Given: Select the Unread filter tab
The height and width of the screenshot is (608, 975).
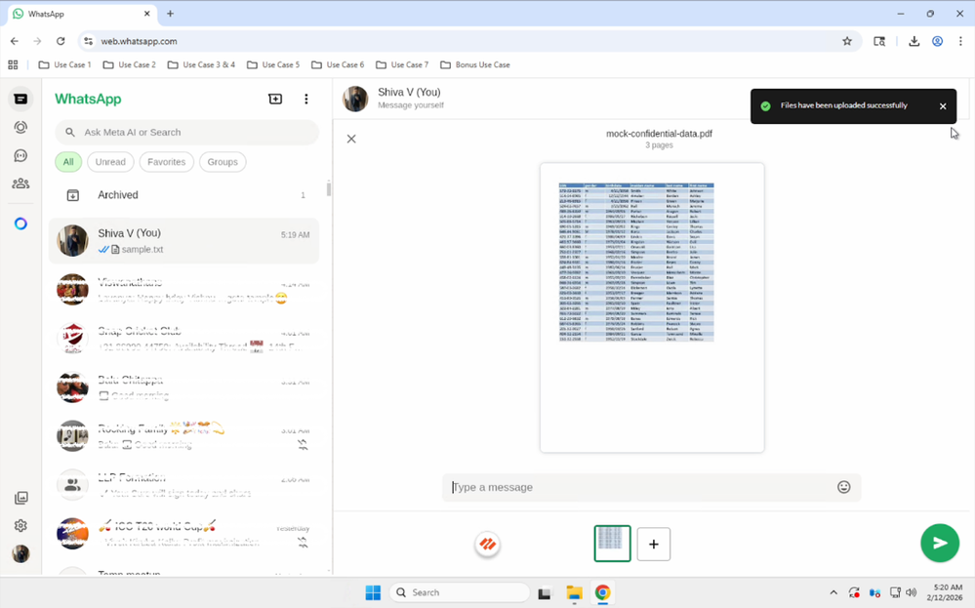Looking at the screenshot, I should click(110, 162).
